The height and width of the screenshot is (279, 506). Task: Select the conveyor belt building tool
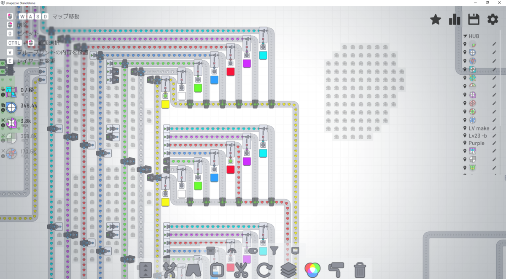145,270
